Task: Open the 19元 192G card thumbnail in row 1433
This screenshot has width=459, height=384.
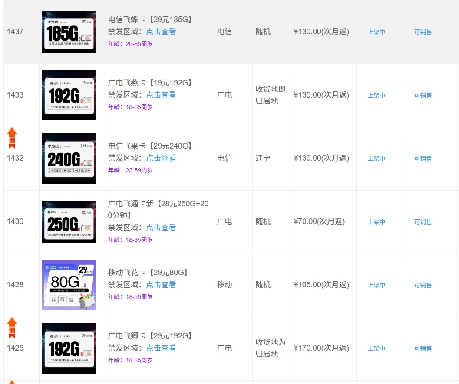Action: [69, 95]
